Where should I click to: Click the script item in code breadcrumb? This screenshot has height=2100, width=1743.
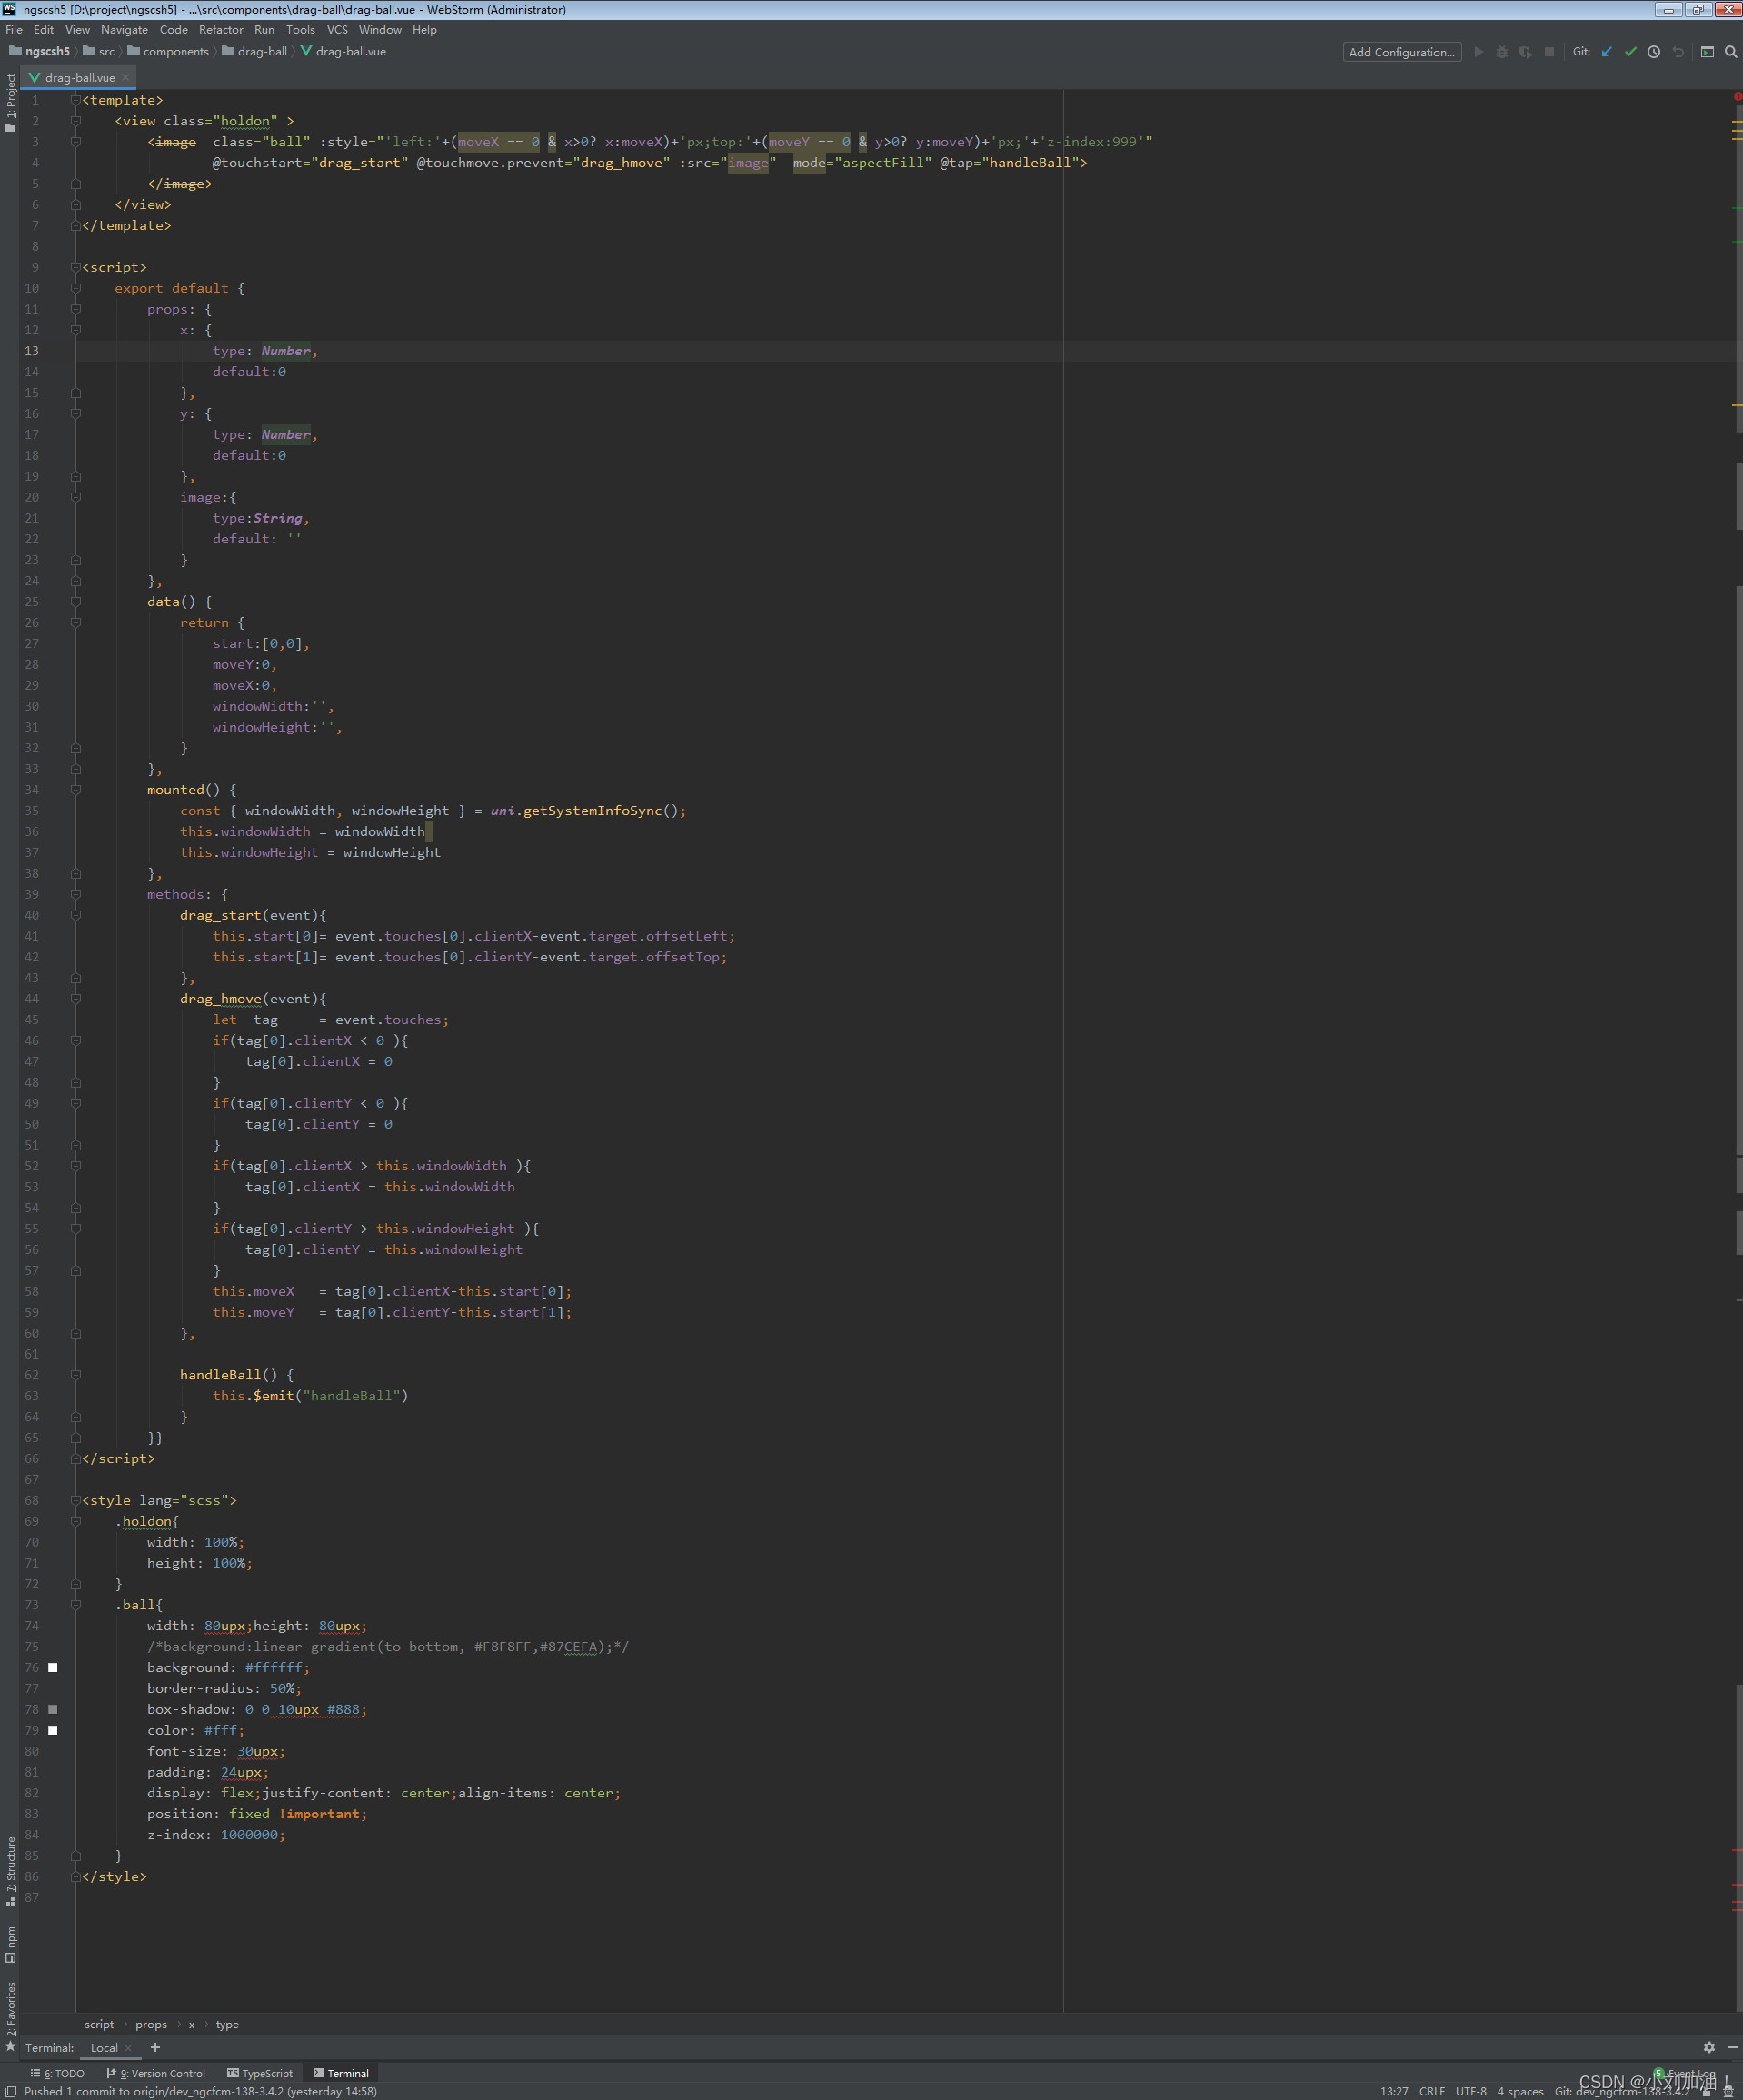[99, 2024]
